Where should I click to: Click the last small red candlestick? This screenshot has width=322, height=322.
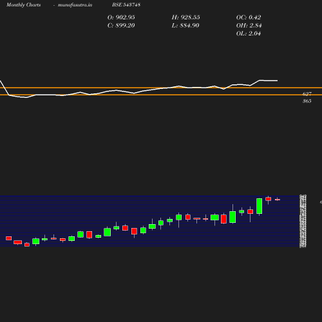278,200
